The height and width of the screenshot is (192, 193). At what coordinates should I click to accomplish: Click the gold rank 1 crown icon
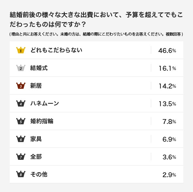pos(21,50)
